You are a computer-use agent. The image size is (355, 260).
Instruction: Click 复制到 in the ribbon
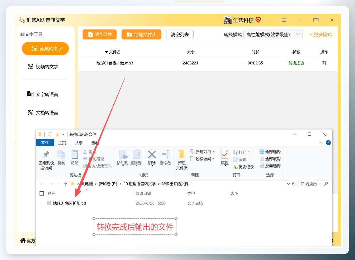136,157
